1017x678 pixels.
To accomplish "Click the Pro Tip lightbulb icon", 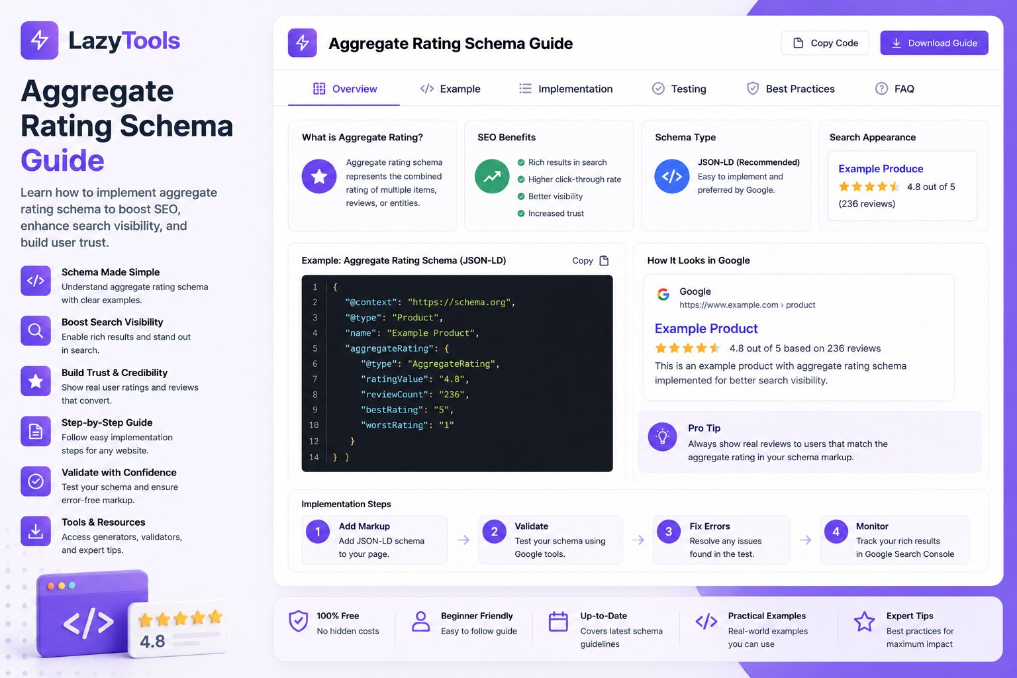I will [x=662, y=437].
